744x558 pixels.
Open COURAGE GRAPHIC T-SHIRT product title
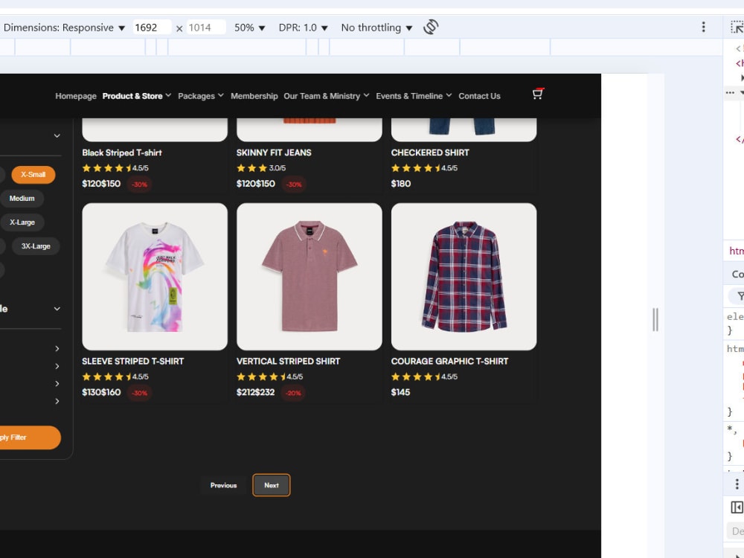coord(449,362)
